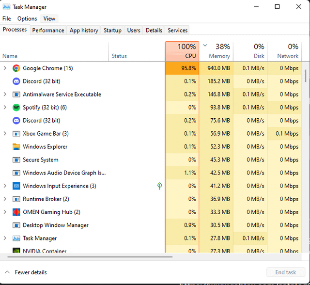Expand the Xbox Game Bar group
Screen dimensions: 310x285
click(5, 133)
